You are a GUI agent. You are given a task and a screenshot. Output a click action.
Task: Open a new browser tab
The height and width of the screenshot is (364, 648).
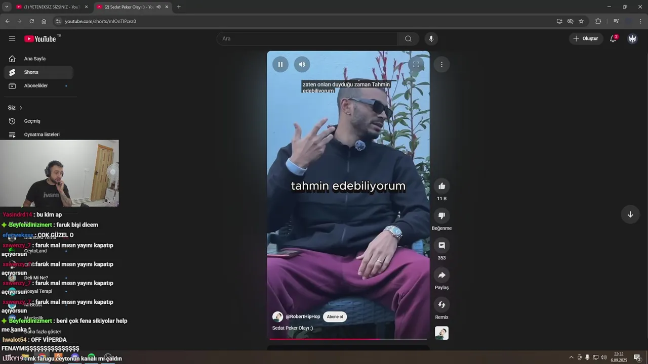click(179, 7)
